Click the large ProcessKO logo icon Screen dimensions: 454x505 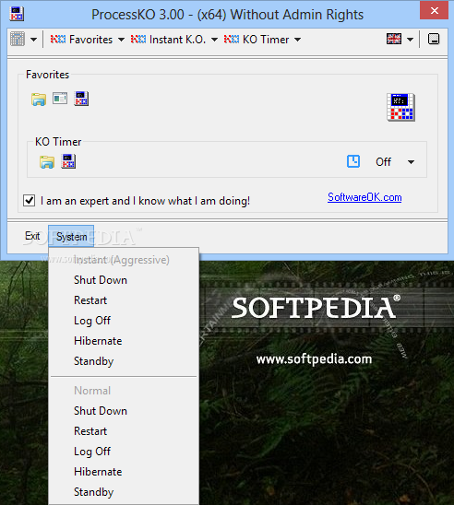400,107
